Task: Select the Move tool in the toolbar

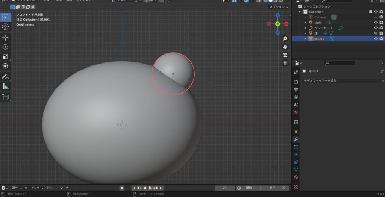Action: [6, 38]
